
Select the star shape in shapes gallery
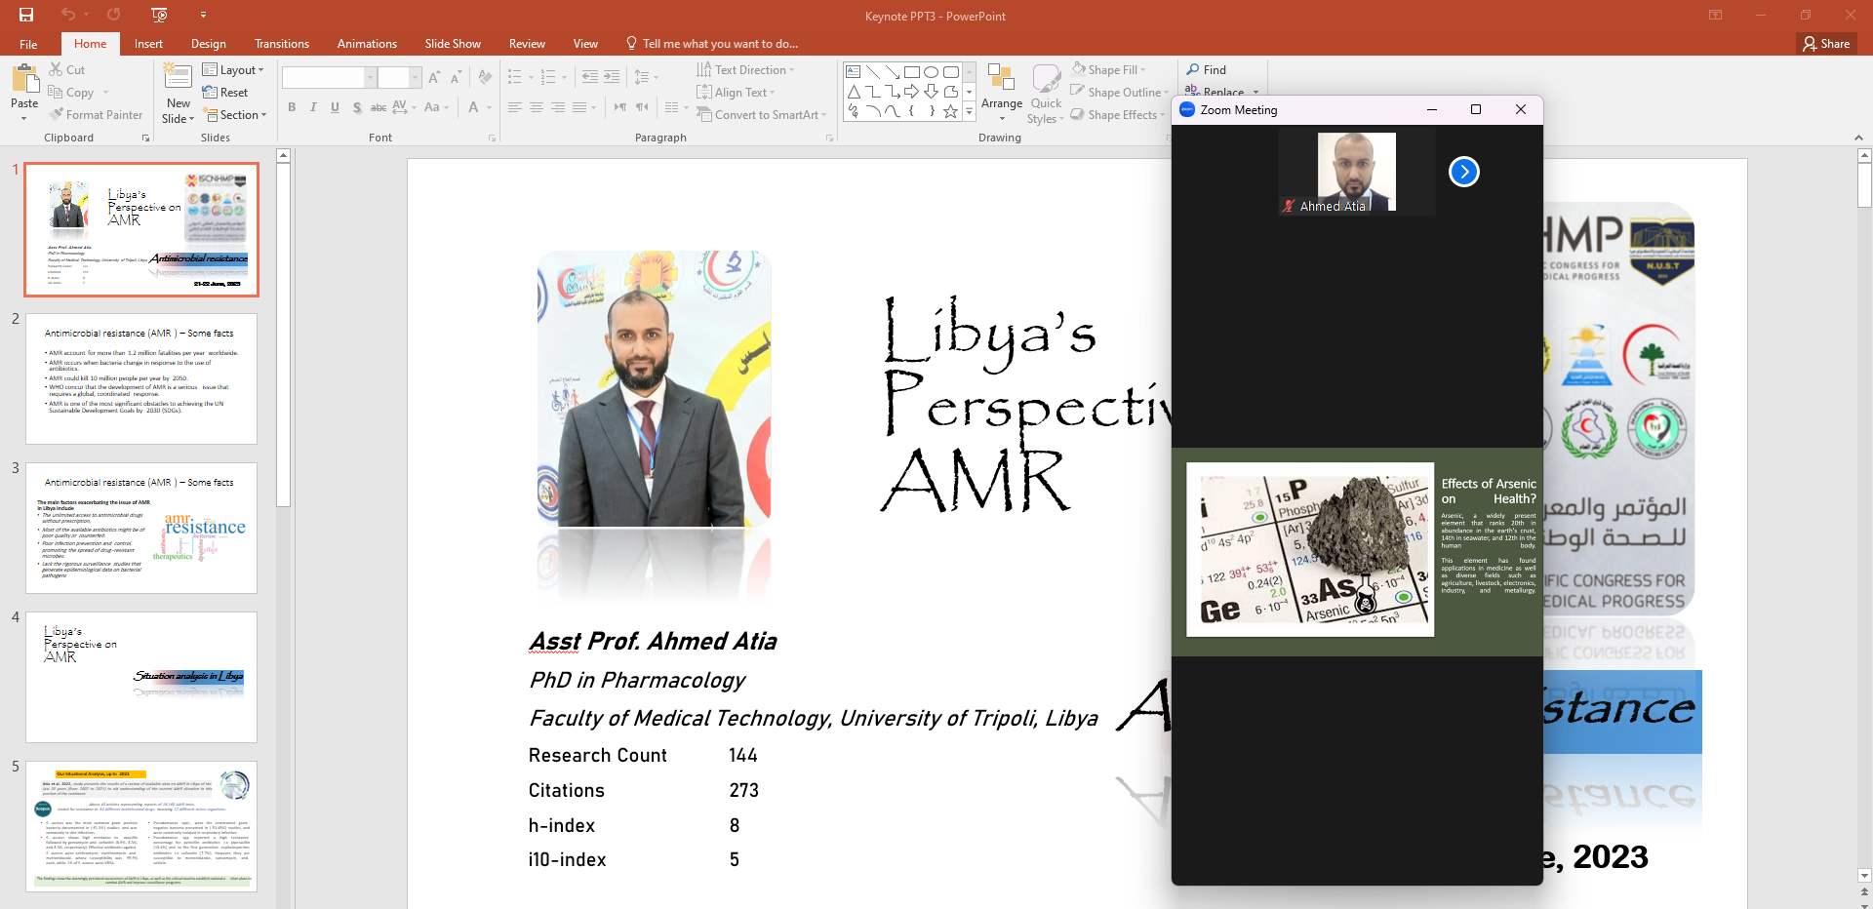click(950, 112)
